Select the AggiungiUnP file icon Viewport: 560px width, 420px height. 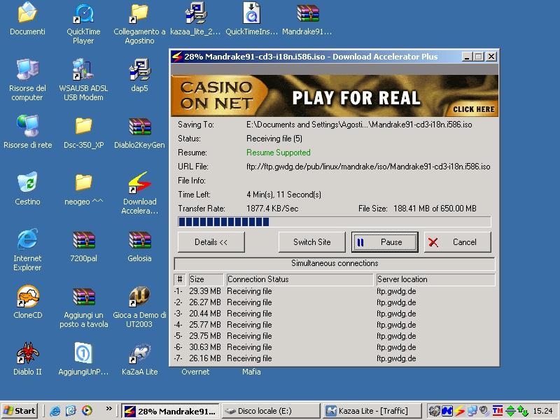pos(83,353)
